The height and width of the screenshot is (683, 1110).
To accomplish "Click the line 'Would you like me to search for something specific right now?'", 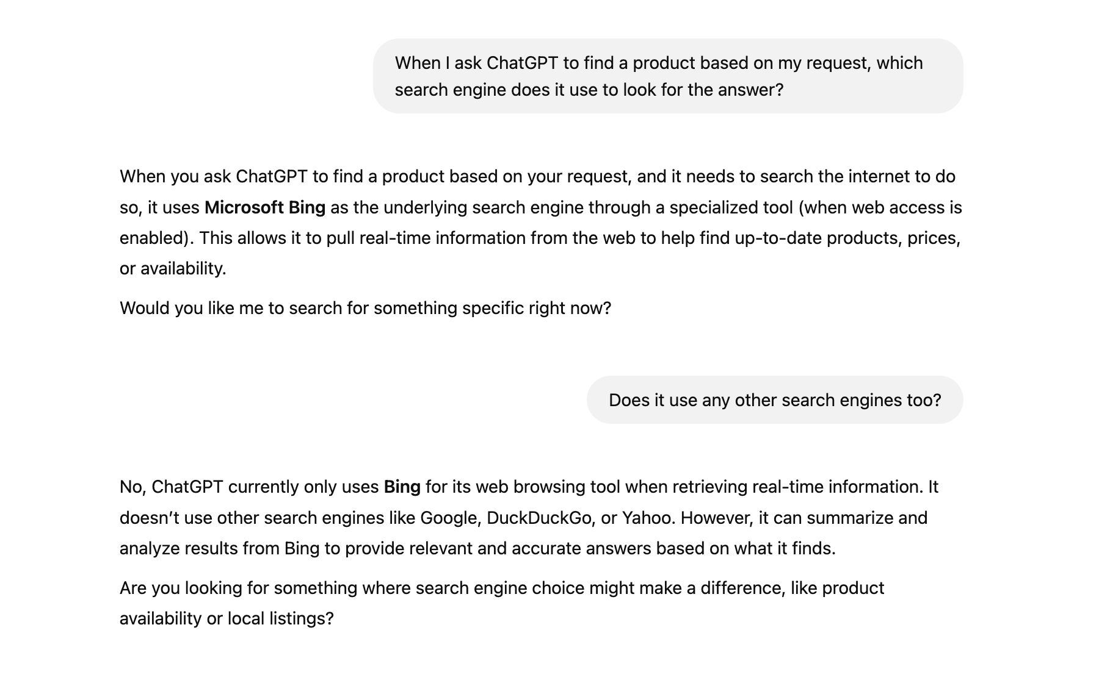I will [x=365, y=309].
